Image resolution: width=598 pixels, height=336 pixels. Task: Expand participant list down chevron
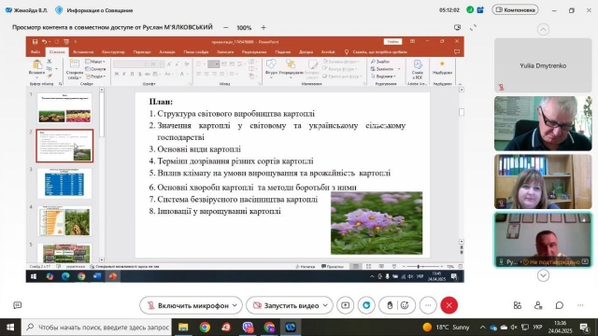click(x=543, y=275)
